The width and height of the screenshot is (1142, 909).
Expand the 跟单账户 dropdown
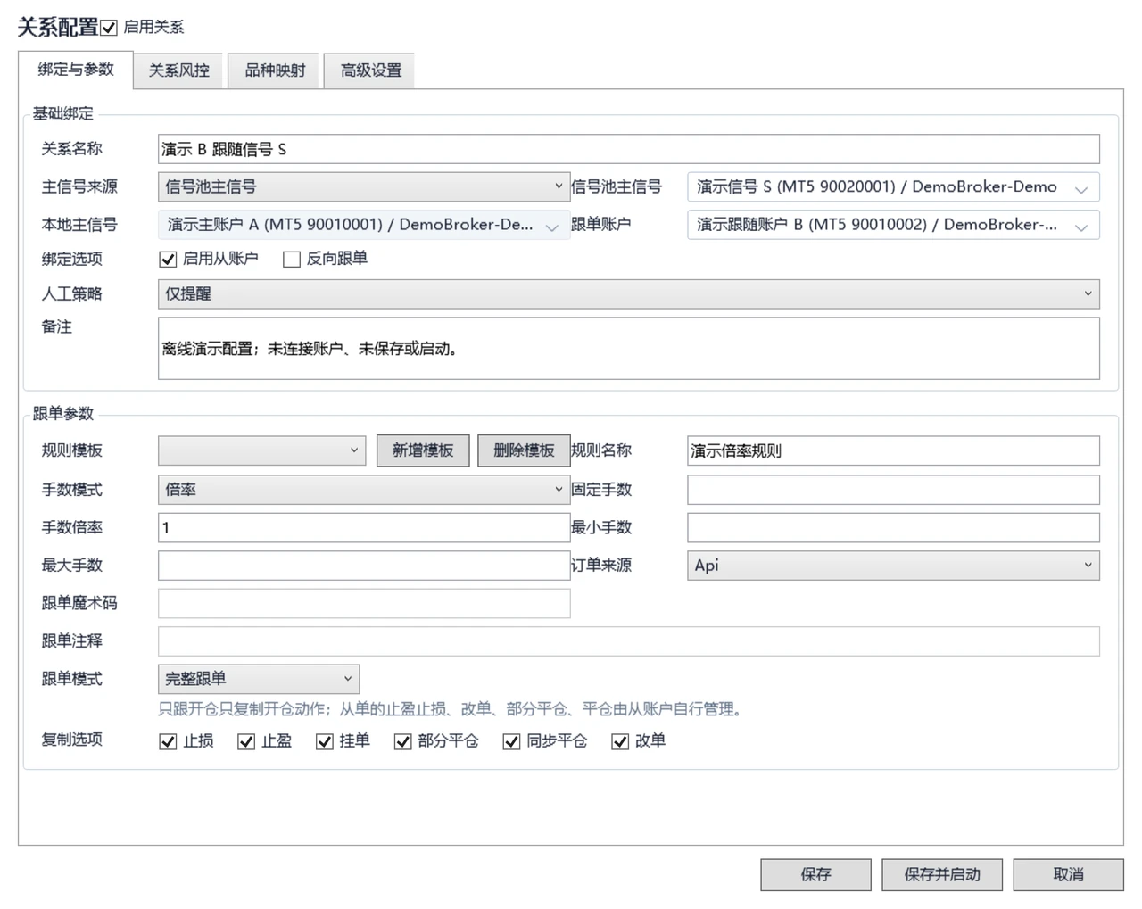(893, 225)
